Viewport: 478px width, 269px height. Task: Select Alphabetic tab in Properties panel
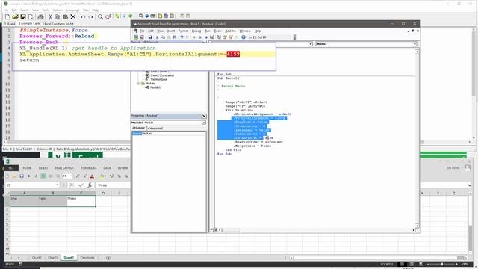coord(139,128)
